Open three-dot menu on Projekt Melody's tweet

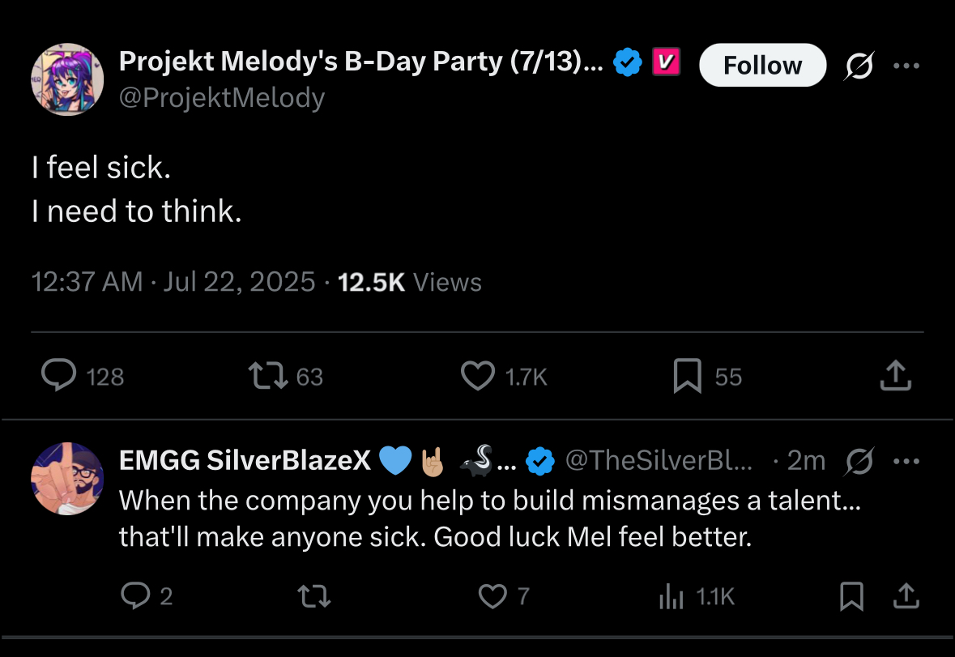coord(906,65)
